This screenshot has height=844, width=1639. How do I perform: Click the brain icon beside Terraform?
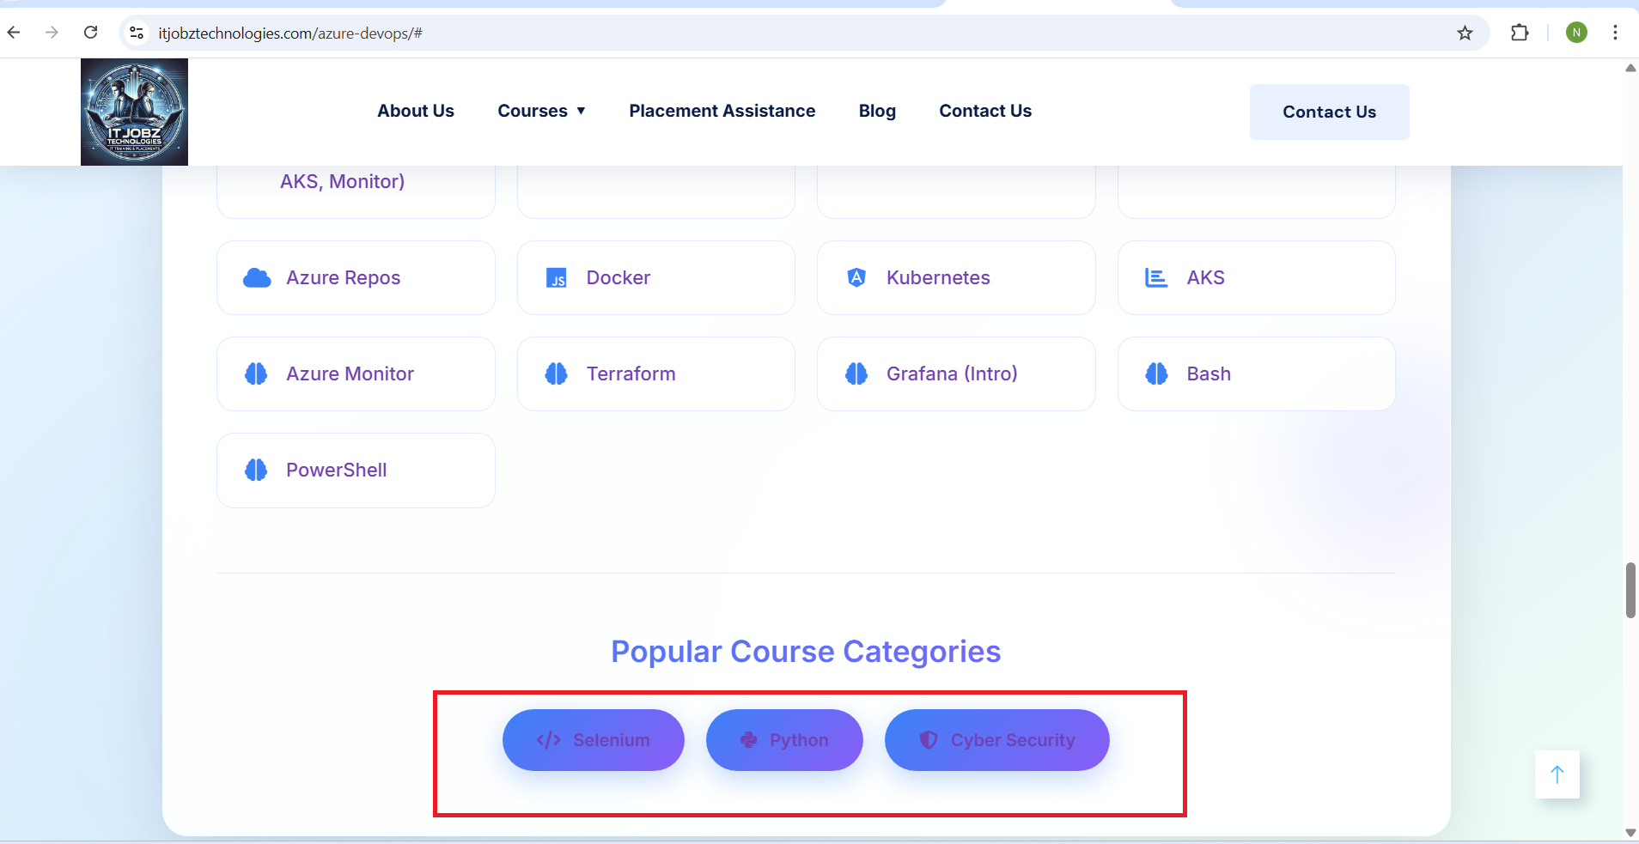[557, 373]
